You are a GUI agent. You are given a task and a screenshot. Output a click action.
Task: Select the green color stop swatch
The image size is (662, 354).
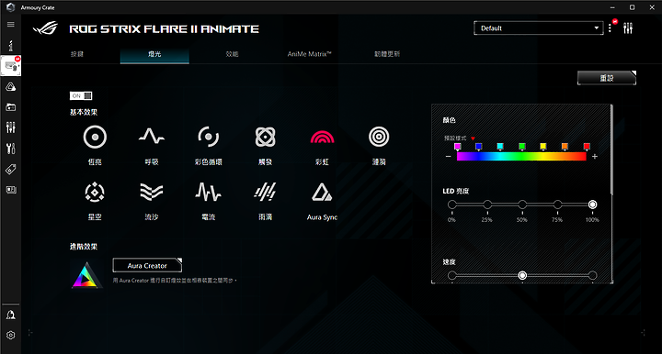click(x=522, y=147)
